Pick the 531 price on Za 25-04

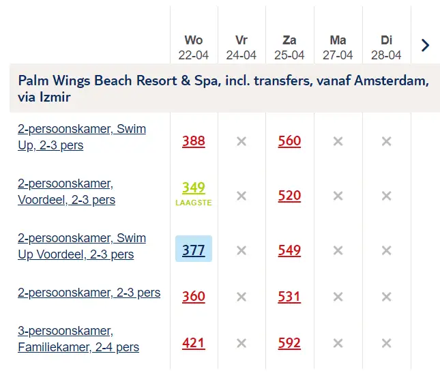(x=289, y=297)
